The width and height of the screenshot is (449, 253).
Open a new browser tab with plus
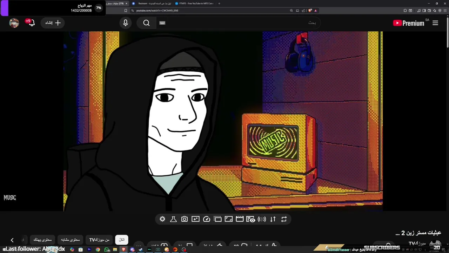click(x=219, y=4)
